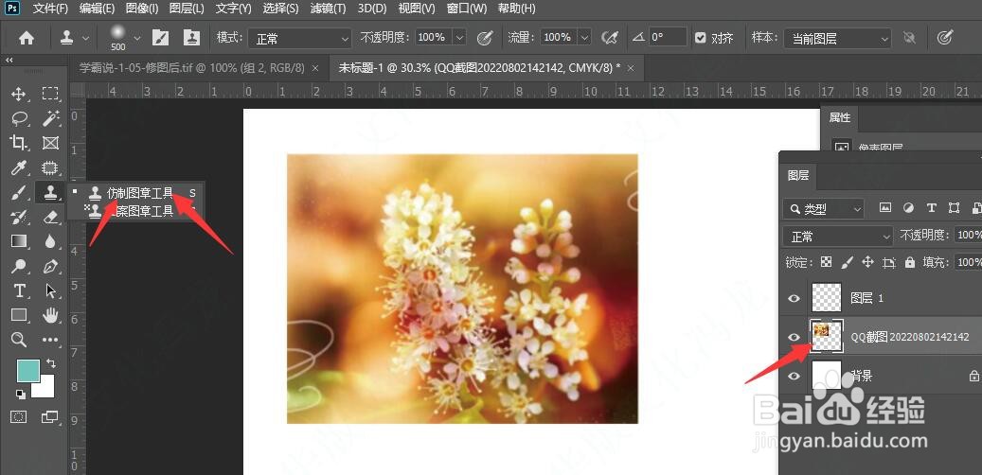Image resolution: width=982 pixels, height=475 pixels.
Task: Select the Crop tool
Action: [19, 143]
